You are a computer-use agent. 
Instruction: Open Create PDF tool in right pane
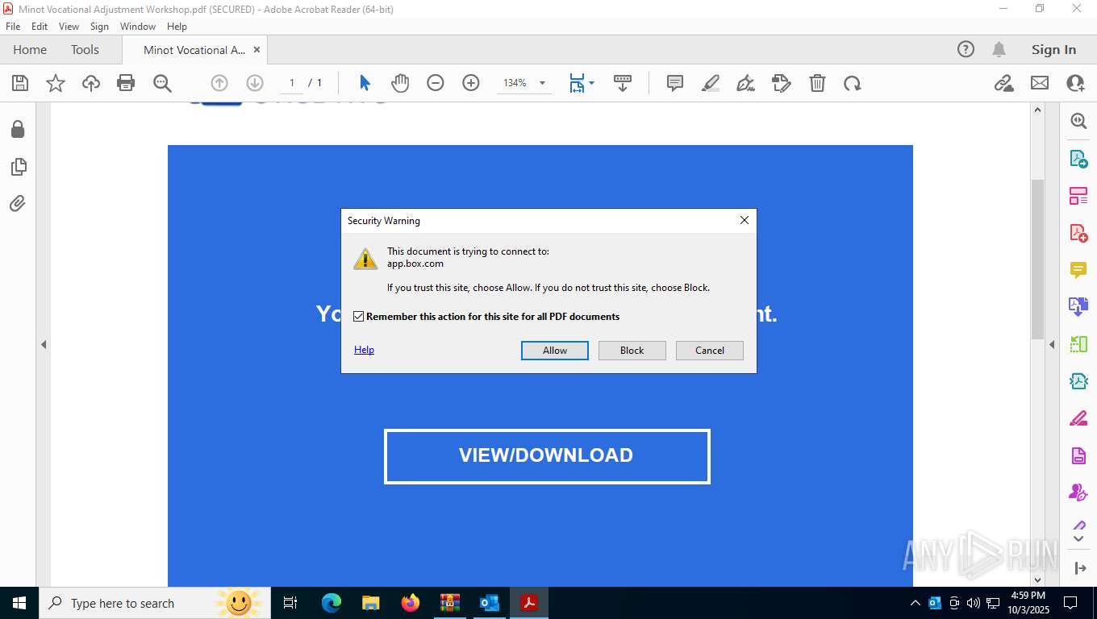tap(1078, 233)
